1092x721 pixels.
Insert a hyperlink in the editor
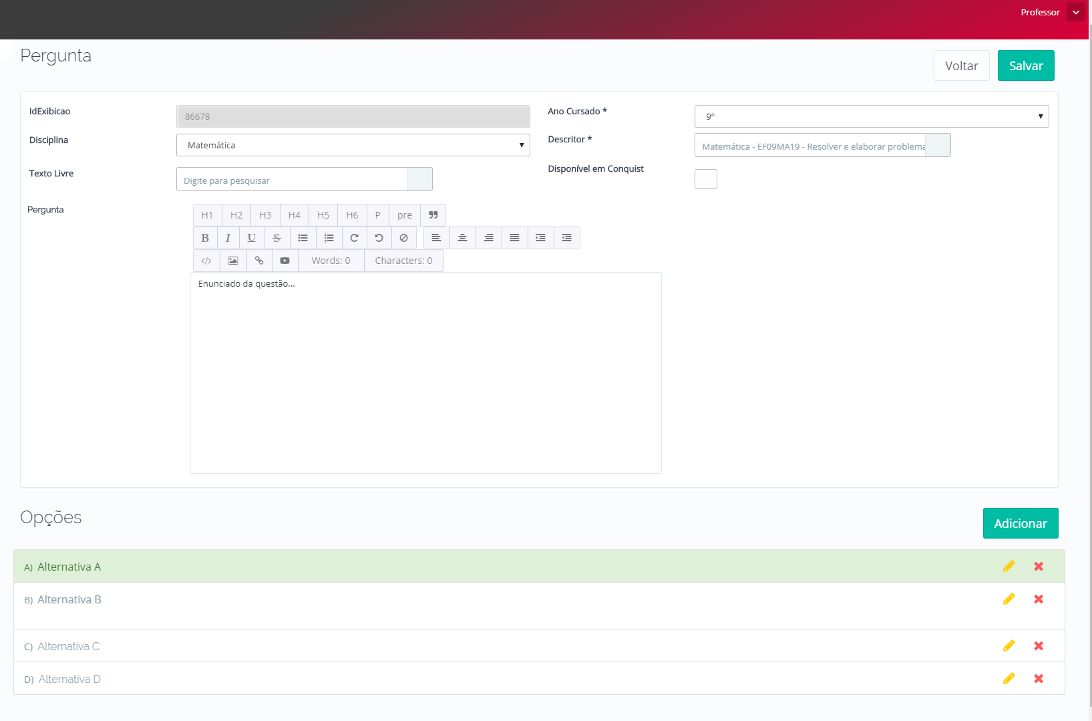(x=259, y=261)
